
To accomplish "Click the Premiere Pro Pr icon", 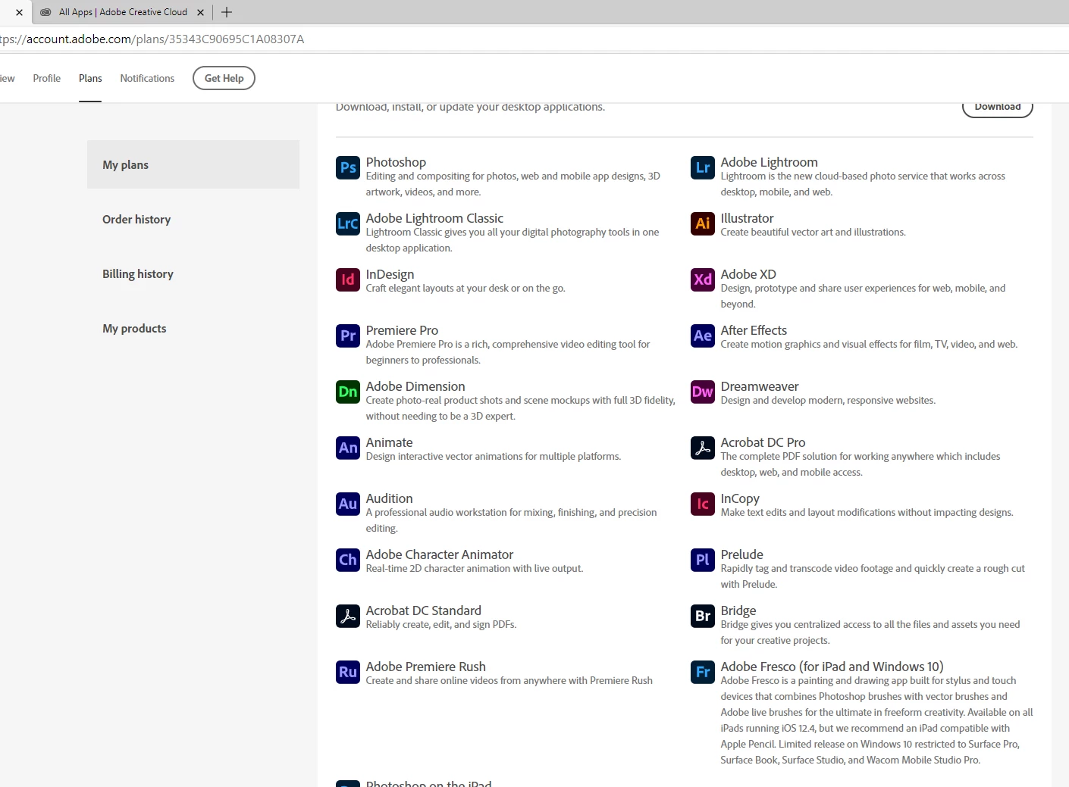I will coord(348,336).
